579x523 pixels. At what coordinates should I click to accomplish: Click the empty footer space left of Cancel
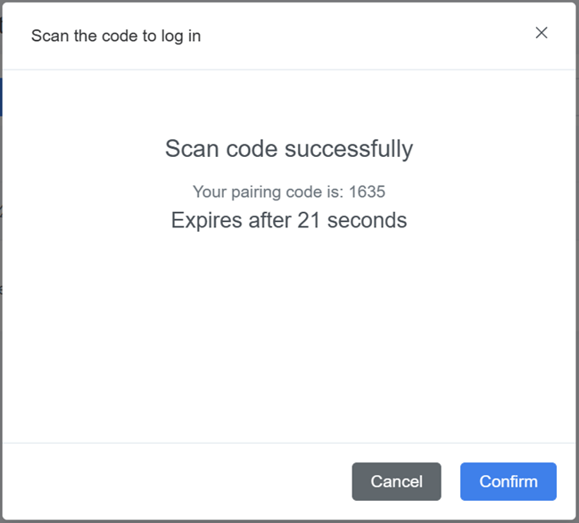[x=178, y=481]
